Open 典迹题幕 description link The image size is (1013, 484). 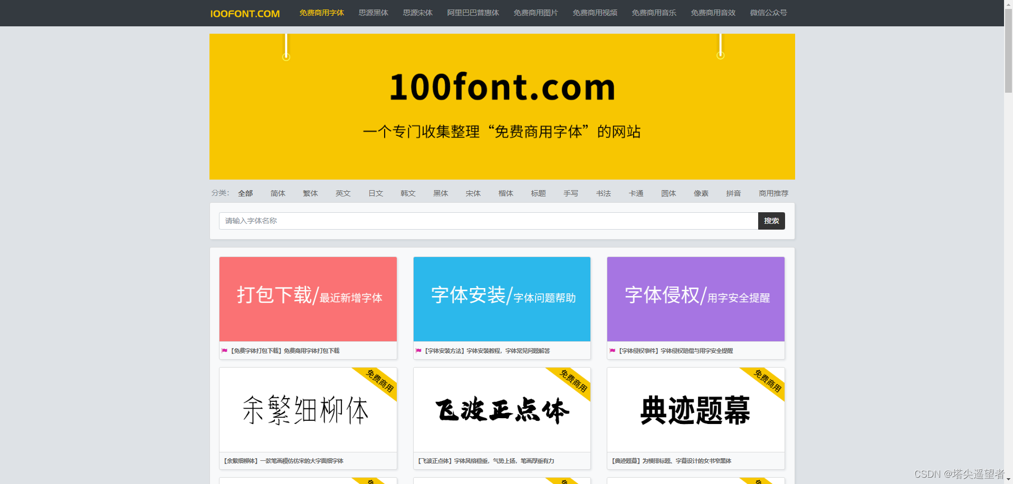pos(671,461)
